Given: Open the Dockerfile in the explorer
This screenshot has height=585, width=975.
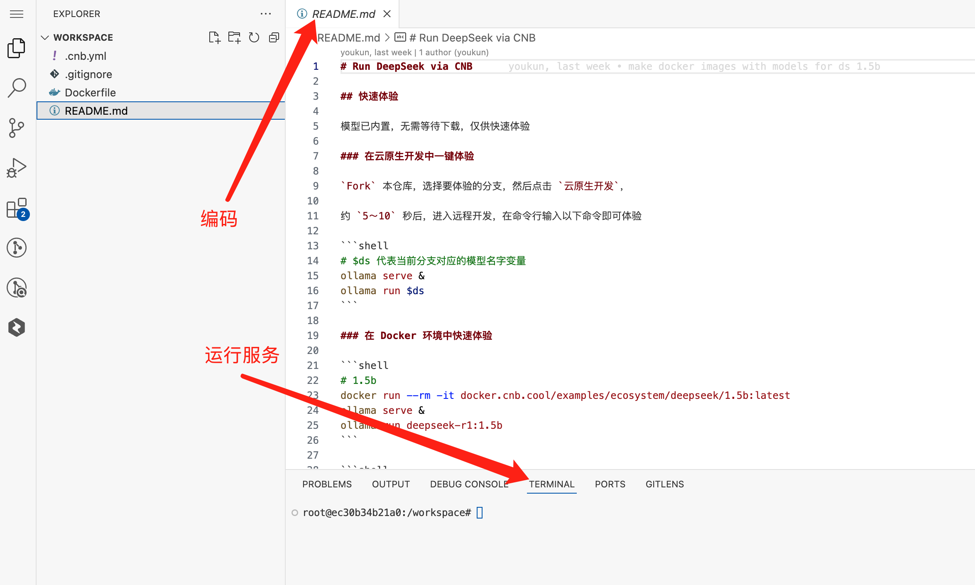Looking at the screenshot, I should point(90,92).
